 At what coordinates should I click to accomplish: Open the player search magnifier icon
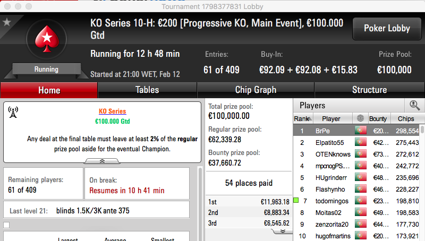pos(415,105)
